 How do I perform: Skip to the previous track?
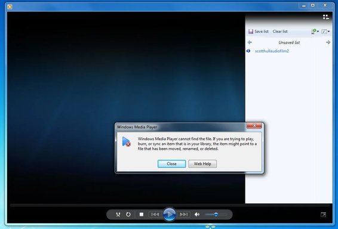coord(155,215)
